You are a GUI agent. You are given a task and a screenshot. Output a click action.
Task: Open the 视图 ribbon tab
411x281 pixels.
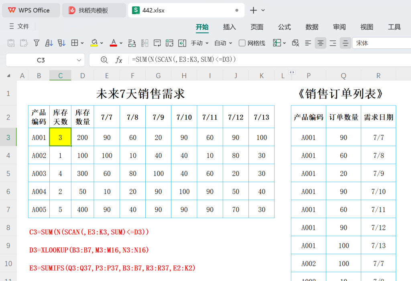[x=367, y=27]
